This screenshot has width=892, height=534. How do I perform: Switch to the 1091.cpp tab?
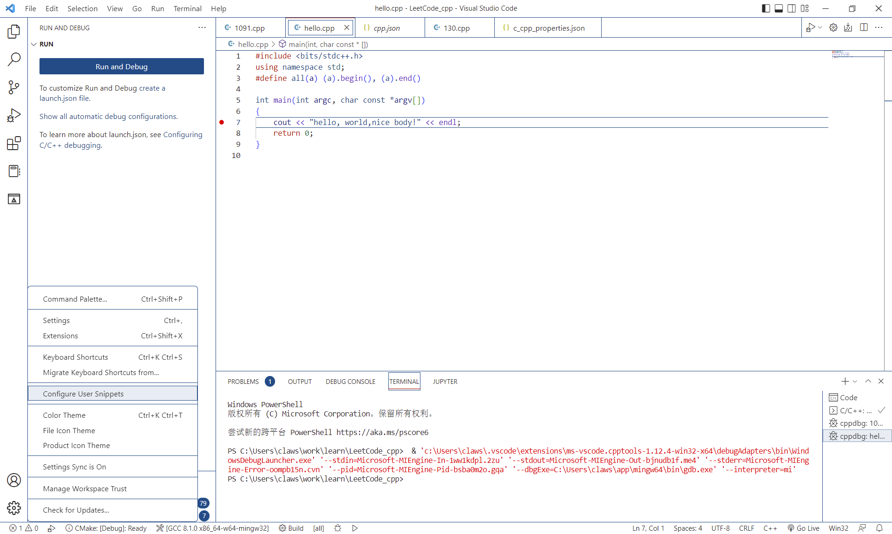click(249, 28)
